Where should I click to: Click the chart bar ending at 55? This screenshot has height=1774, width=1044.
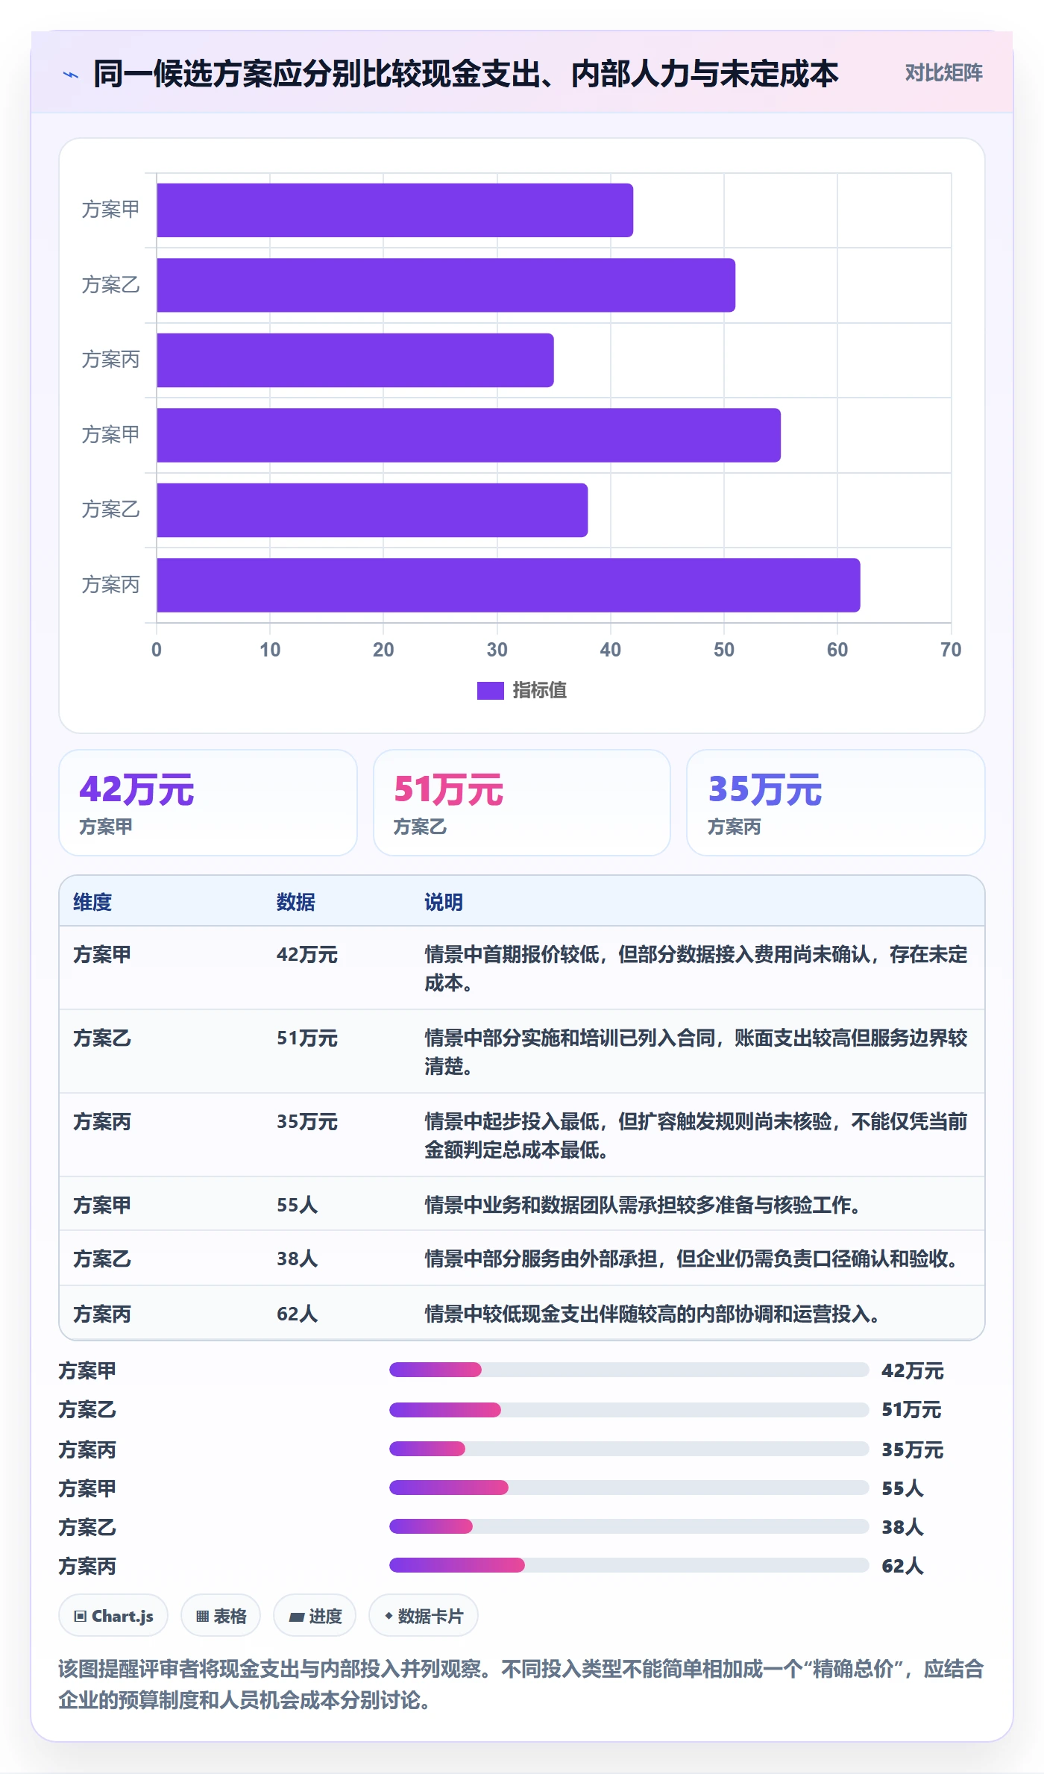(x=468, y=435)
